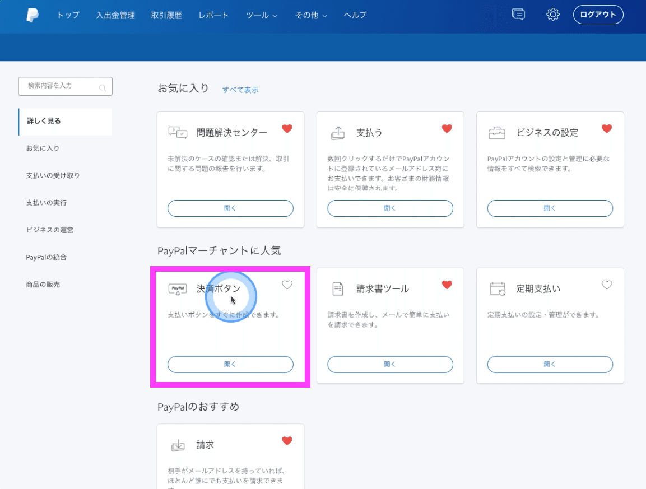Open the 定期支払い card with 開く

coord(550,365)
